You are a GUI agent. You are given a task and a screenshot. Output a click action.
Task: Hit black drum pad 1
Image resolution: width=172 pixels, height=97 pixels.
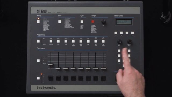[51, 78]
